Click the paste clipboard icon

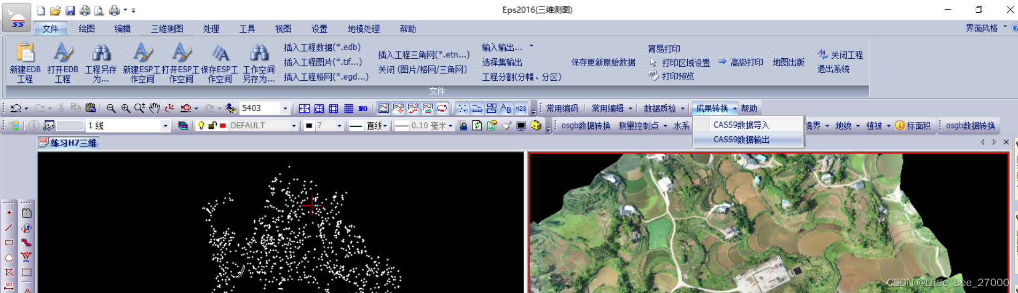coord(90,108)
